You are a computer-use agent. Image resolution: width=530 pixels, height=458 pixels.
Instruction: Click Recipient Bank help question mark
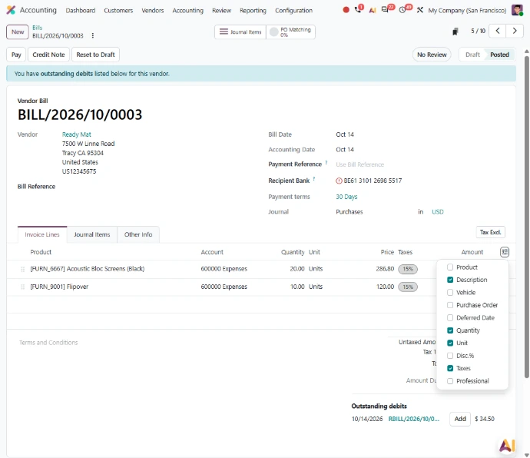click(314, 179)
